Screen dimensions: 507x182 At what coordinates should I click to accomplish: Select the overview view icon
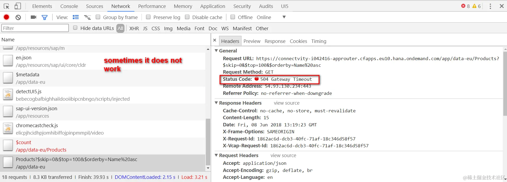(x=87, y=17)
